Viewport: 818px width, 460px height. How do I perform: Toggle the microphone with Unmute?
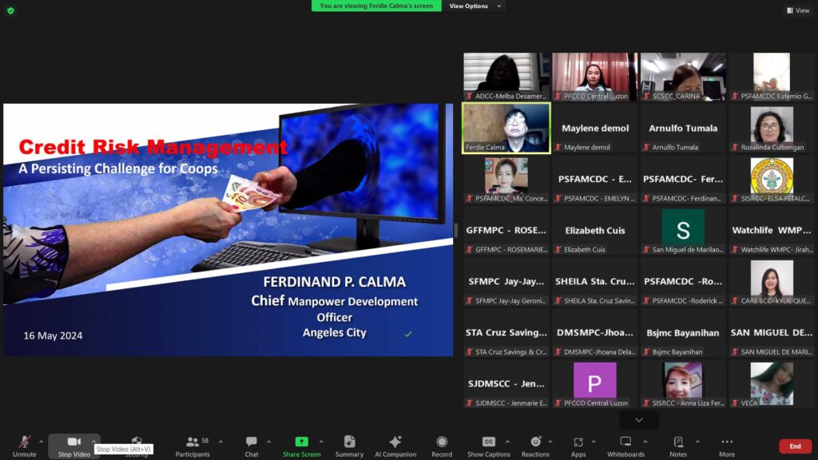point(25,446)
